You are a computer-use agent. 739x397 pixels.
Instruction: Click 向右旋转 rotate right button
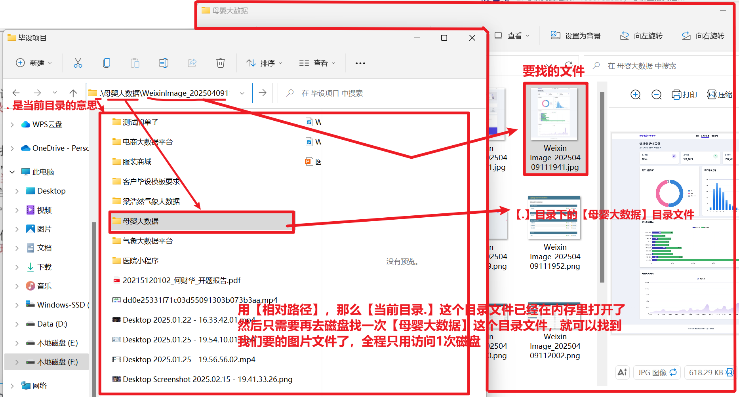[703, 36]
